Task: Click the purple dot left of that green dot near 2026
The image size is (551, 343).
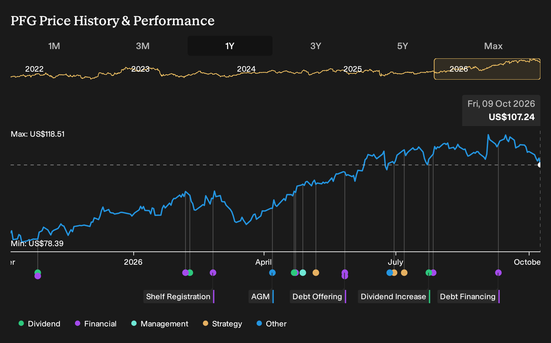Action: 185,273
